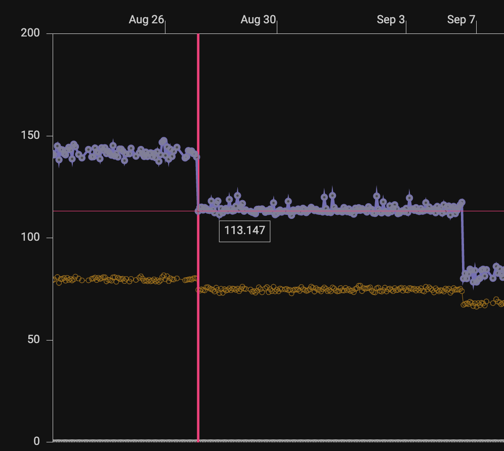Viewport: 504px width, 451px height.
Task: Click the orange series drop near Sep 7
Action: [x=463, y=297]
